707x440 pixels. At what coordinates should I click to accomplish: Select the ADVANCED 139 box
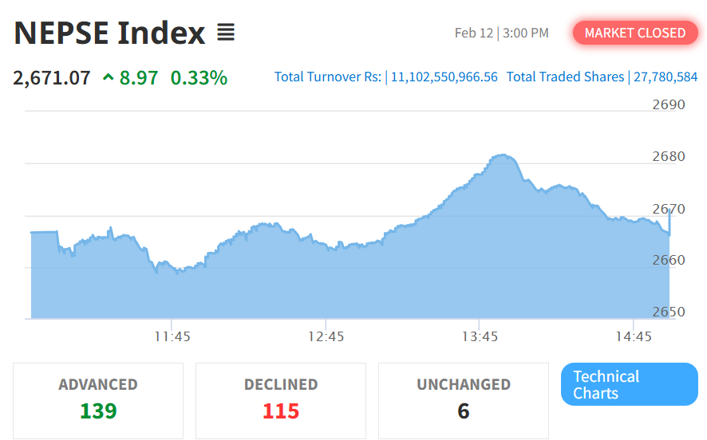click(x=98, y=400)
